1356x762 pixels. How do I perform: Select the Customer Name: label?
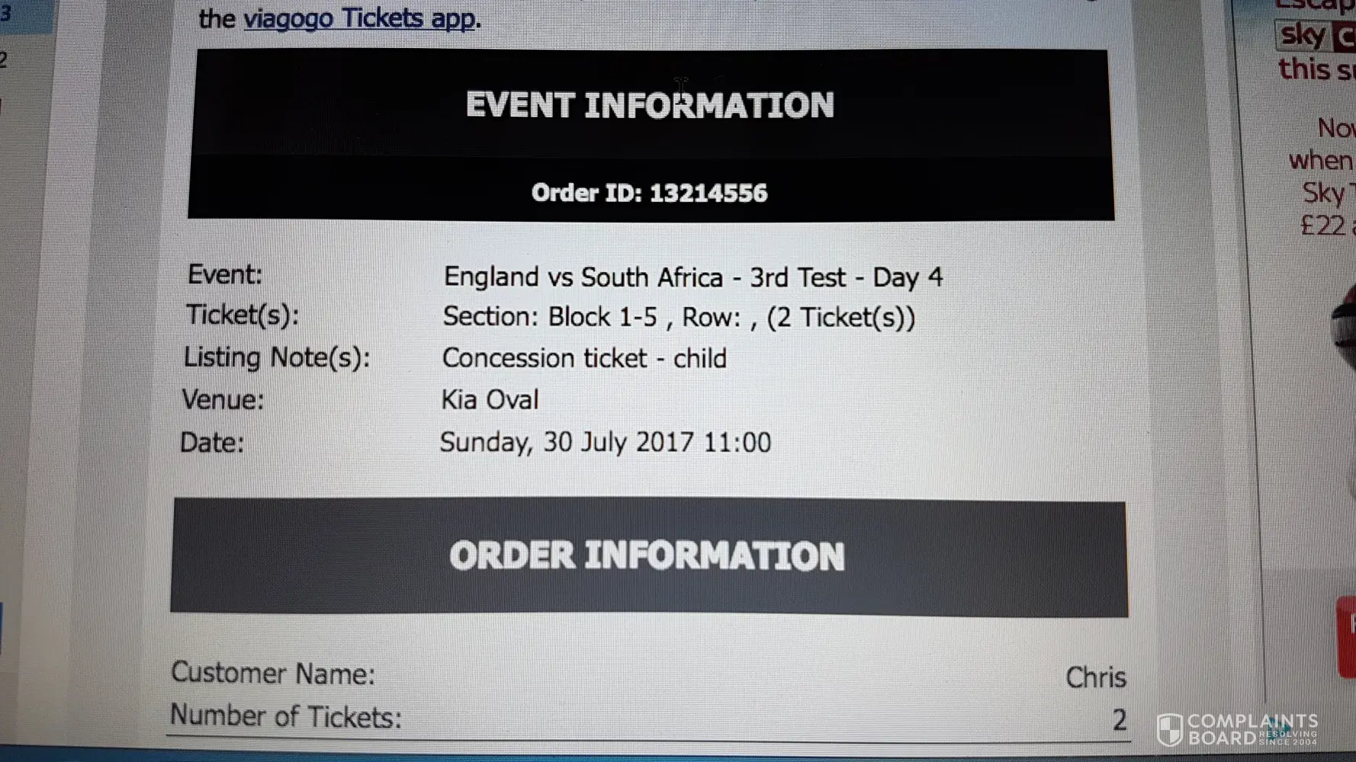coord(273,673)
